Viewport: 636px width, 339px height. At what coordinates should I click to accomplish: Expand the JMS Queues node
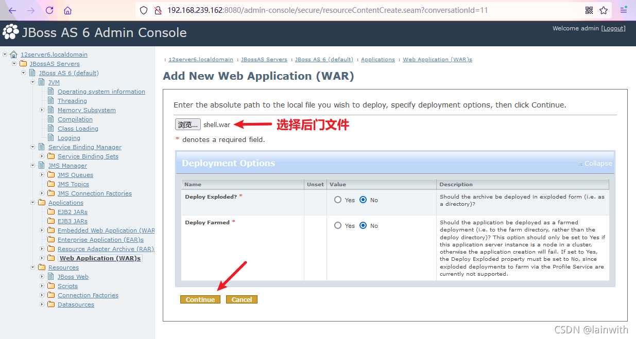pos(42,175)
